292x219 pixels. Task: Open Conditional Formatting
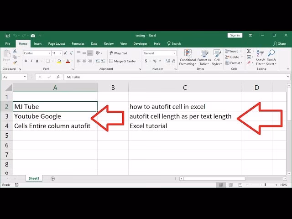tap(188, 57)
